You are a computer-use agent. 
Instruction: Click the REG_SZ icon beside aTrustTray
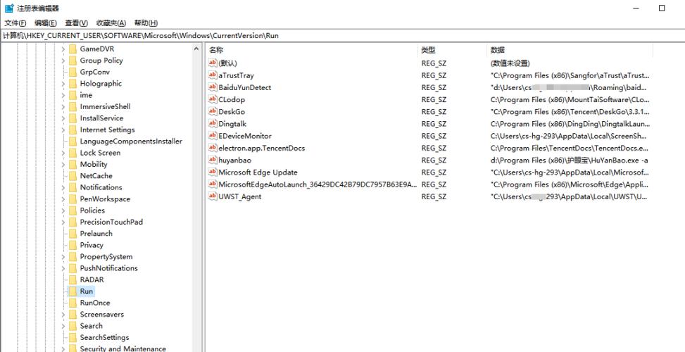click(x=213, y=75)
